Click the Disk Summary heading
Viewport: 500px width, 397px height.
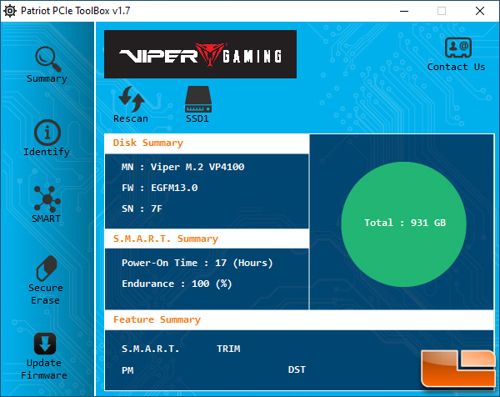coord(148,143)
